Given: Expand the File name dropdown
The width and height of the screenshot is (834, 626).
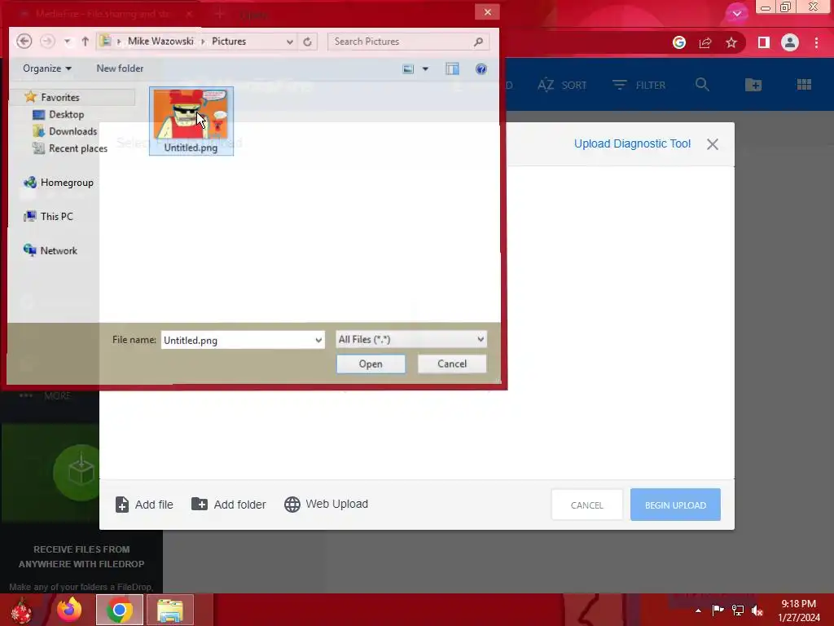Looking at the screenshot, I should [318, 340].
